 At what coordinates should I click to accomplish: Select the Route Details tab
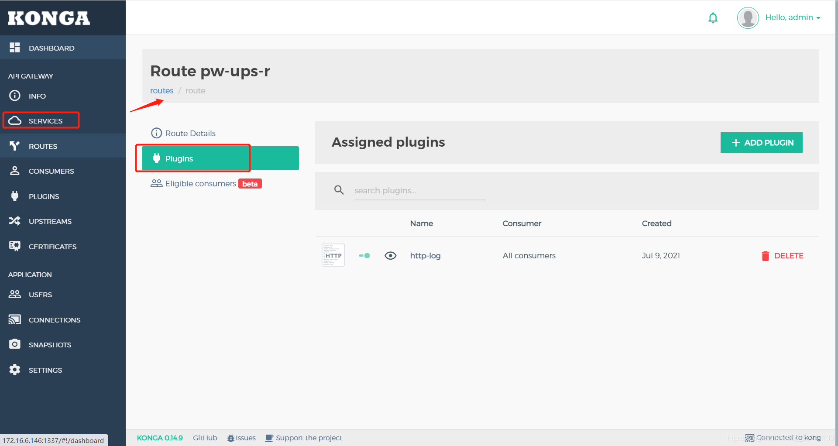click(220, 133)
